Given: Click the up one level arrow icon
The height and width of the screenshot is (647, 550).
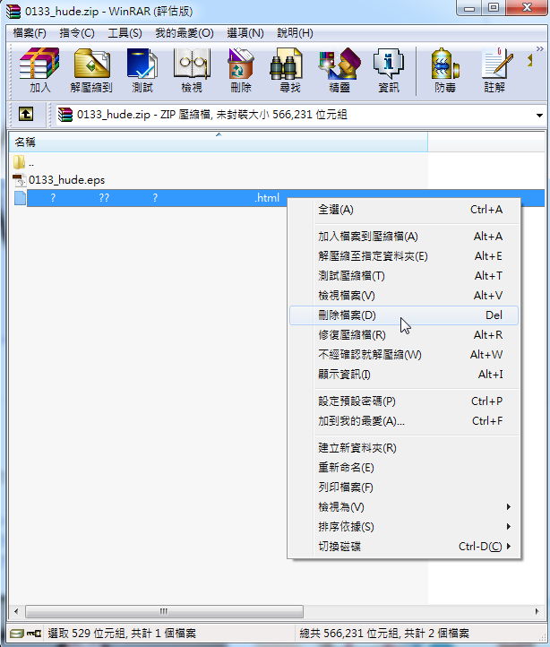Looking at the screenshot, I should tap(26, 114).
